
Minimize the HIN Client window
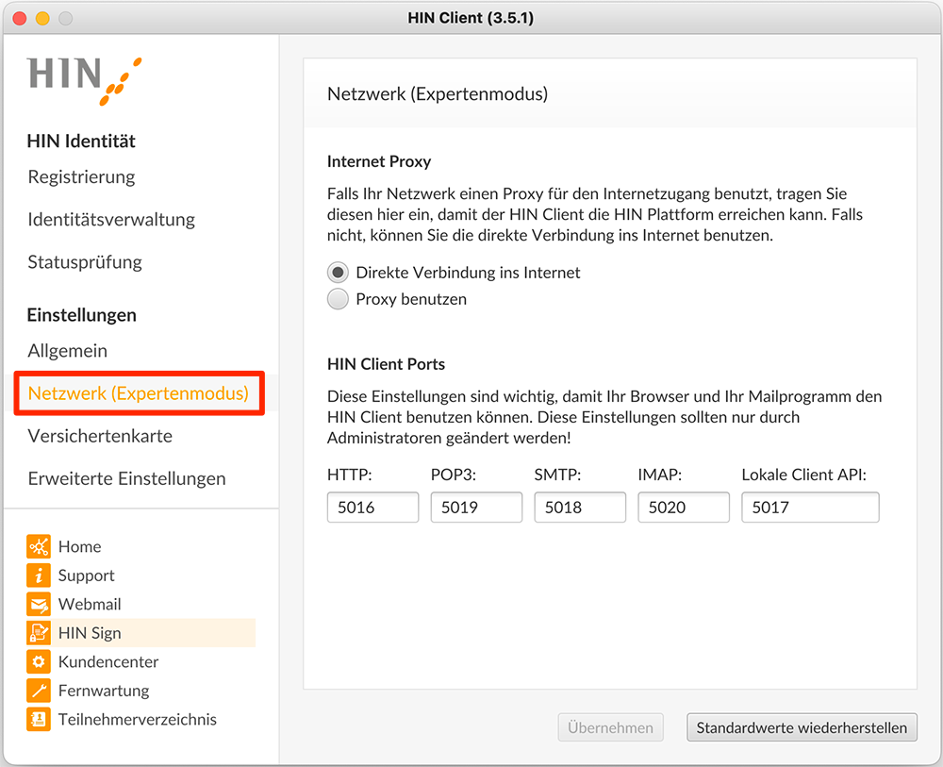[x=42, y=18]
